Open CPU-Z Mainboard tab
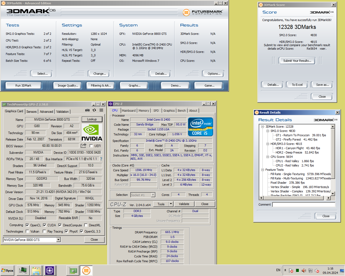 pos(129,111)
